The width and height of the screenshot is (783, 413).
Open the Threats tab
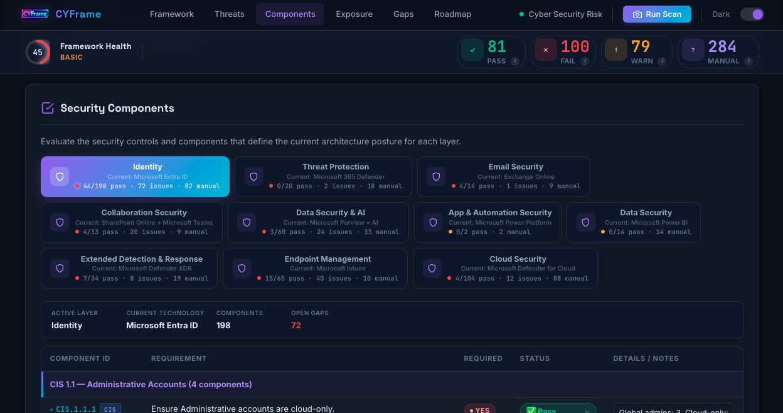[229, 14]
